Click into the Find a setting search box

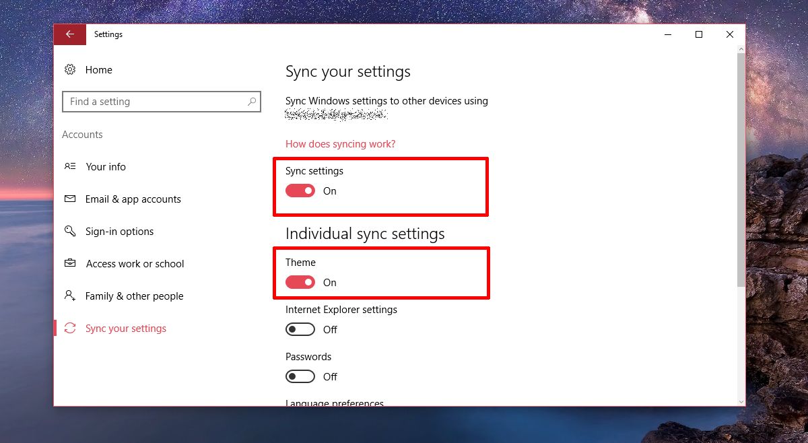coord(161,102)
